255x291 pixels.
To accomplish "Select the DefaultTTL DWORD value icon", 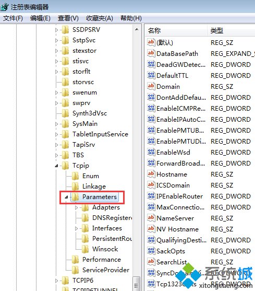I will click(x=151, y=75).
